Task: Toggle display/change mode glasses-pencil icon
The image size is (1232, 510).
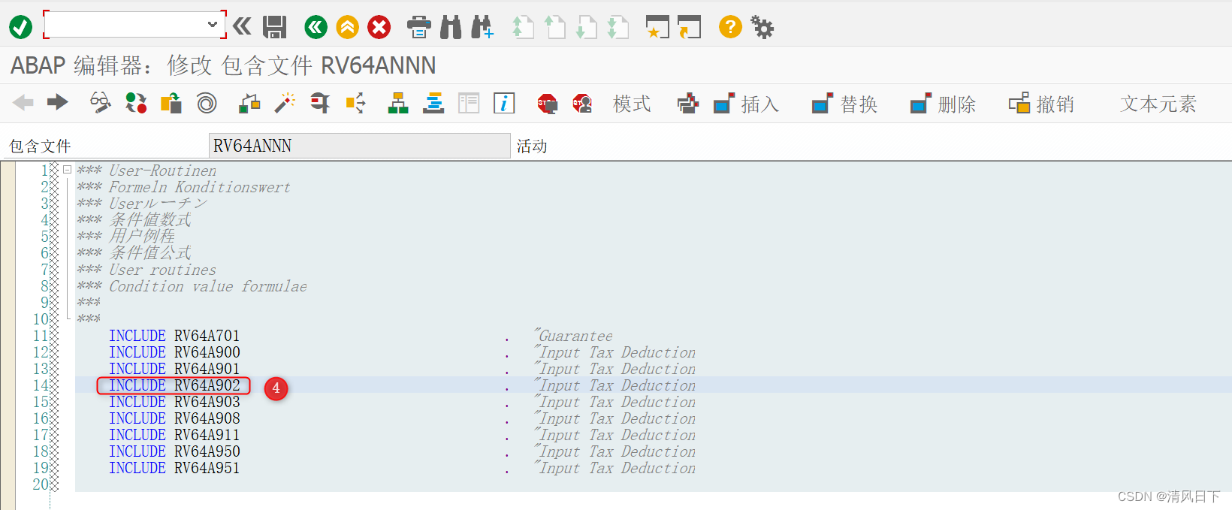Action: [x=100, y=103]
